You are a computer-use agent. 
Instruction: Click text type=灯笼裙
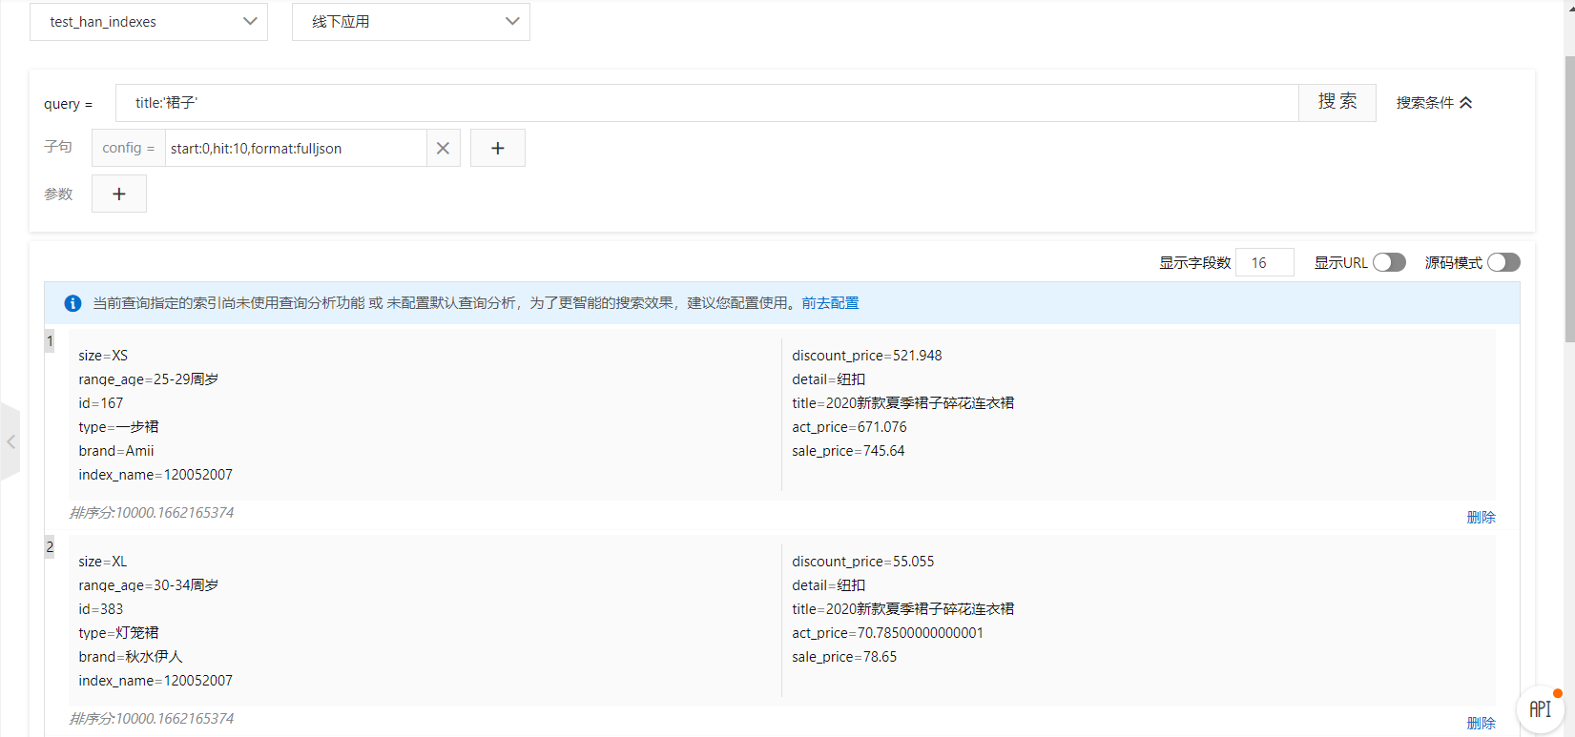click(x=118, y=633)
